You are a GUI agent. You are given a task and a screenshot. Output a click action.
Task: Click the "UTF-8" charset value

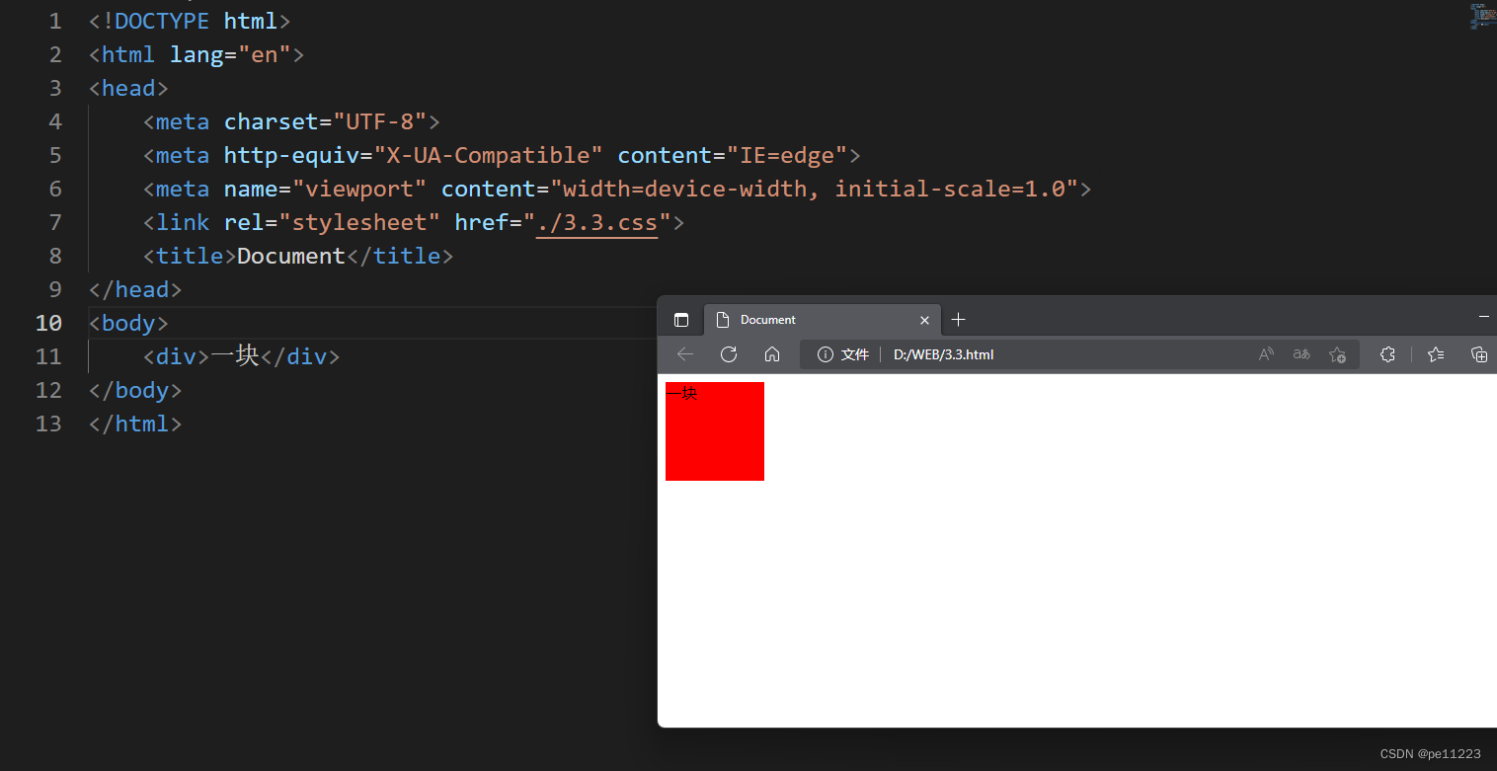pyautogui.click(x=380, y=121)
